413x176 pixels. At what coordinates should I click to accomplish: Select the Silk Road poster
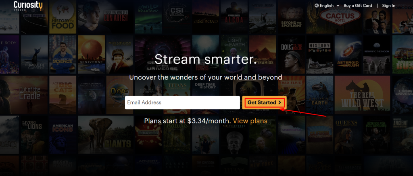tap(205, 17)
